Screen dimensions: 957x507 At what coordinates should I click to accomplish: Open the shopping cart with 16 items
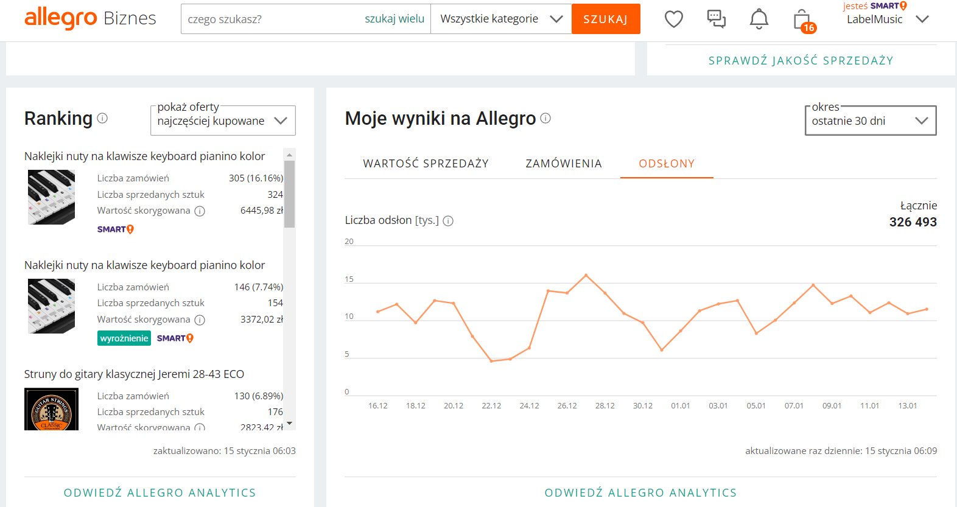point(803,21)
